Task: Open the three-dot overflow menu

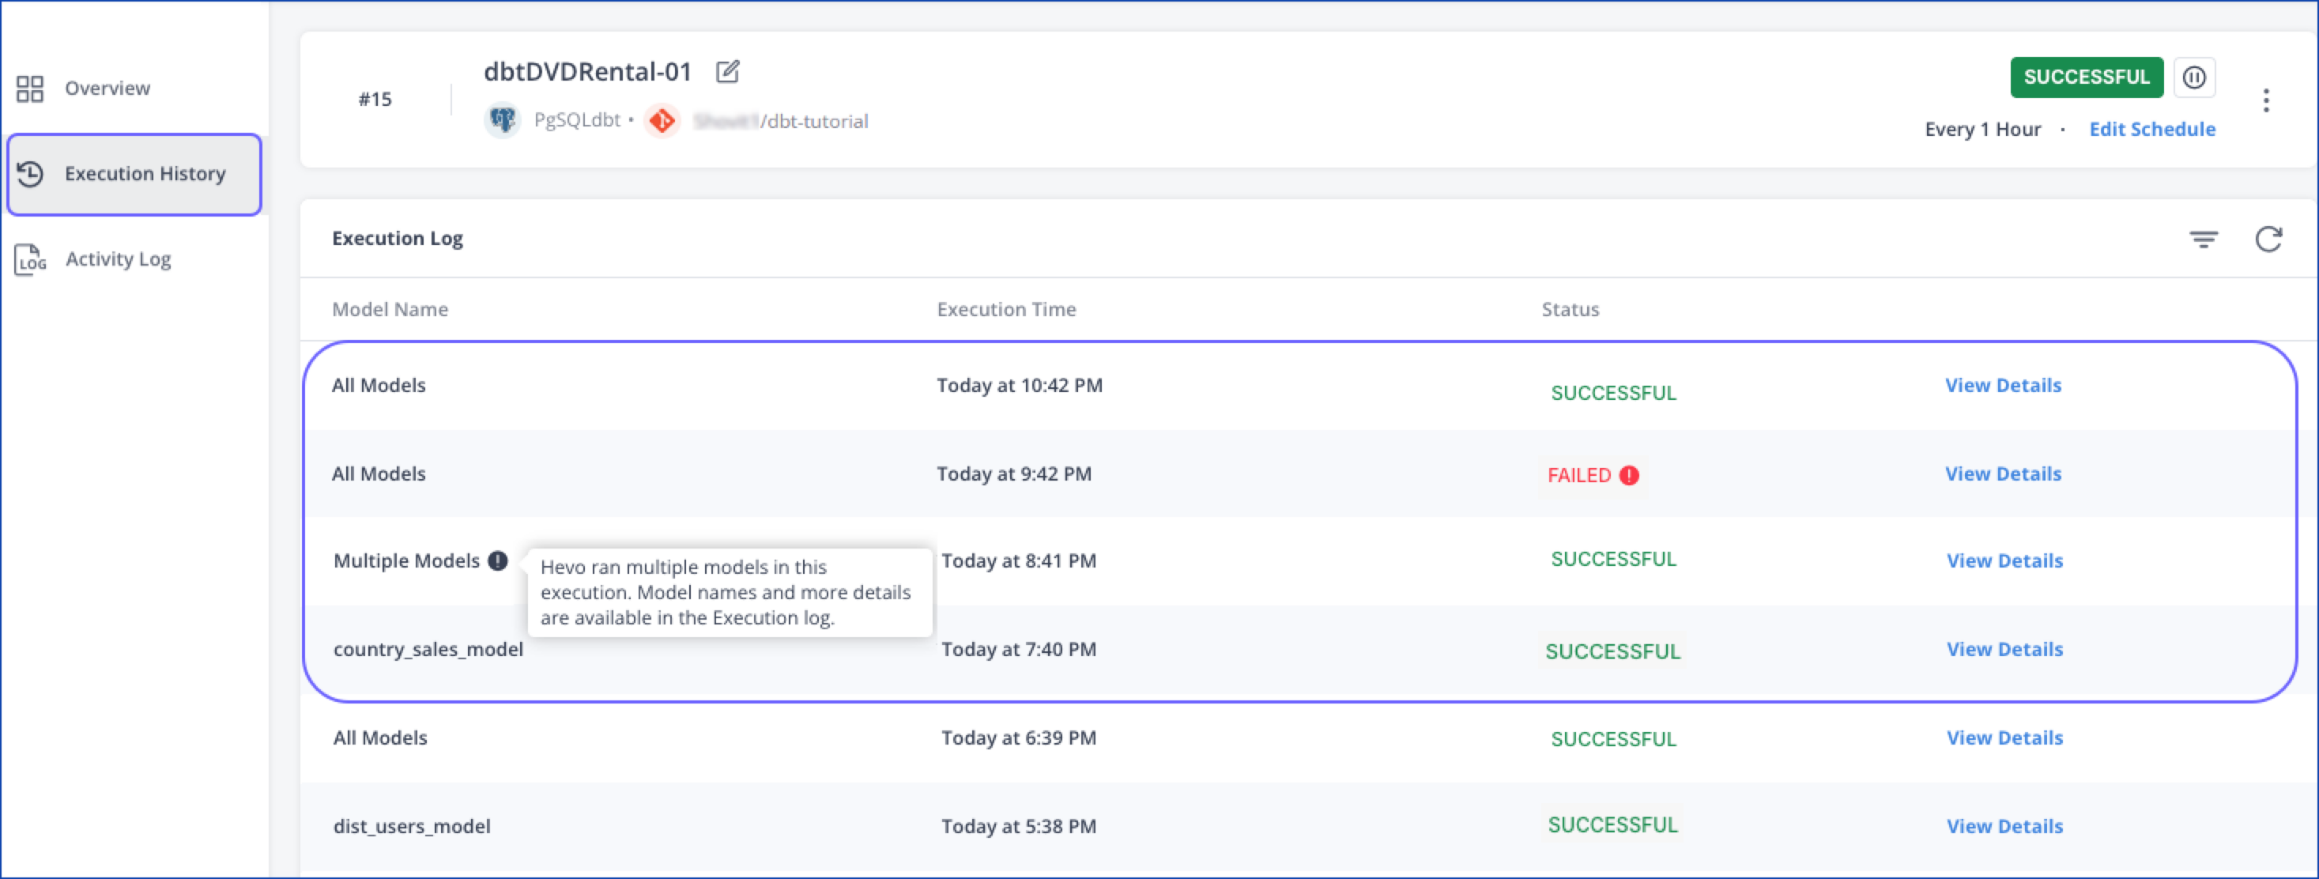Action: [2266, 101]
